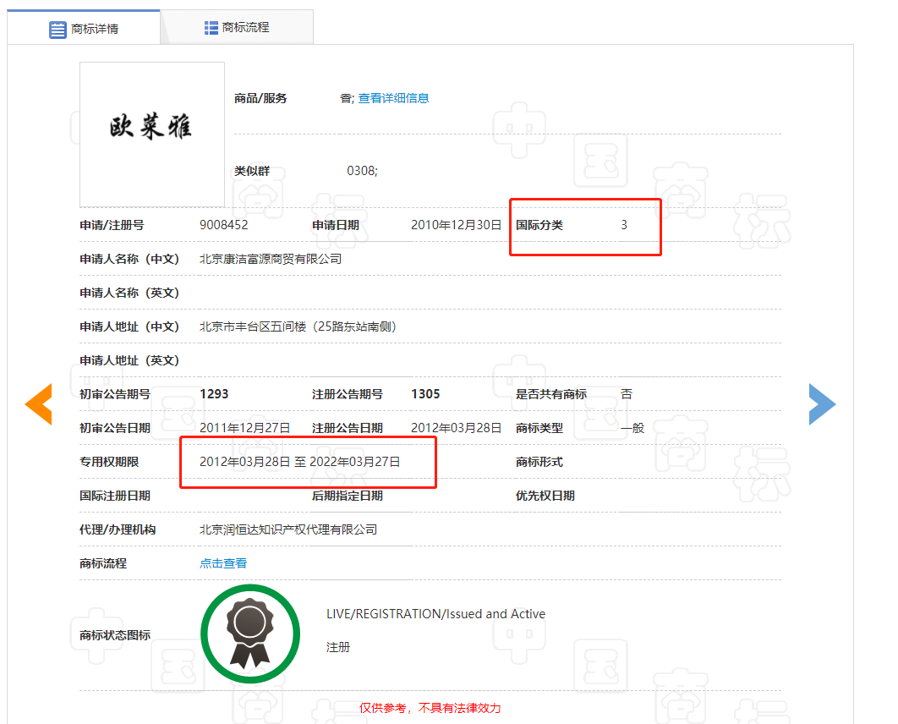Image resolution: width=898 pixels, height=724 pixels.
Task: Select agency 北京润恒达知识产权代理有限公司
Action: click(288, 529)
